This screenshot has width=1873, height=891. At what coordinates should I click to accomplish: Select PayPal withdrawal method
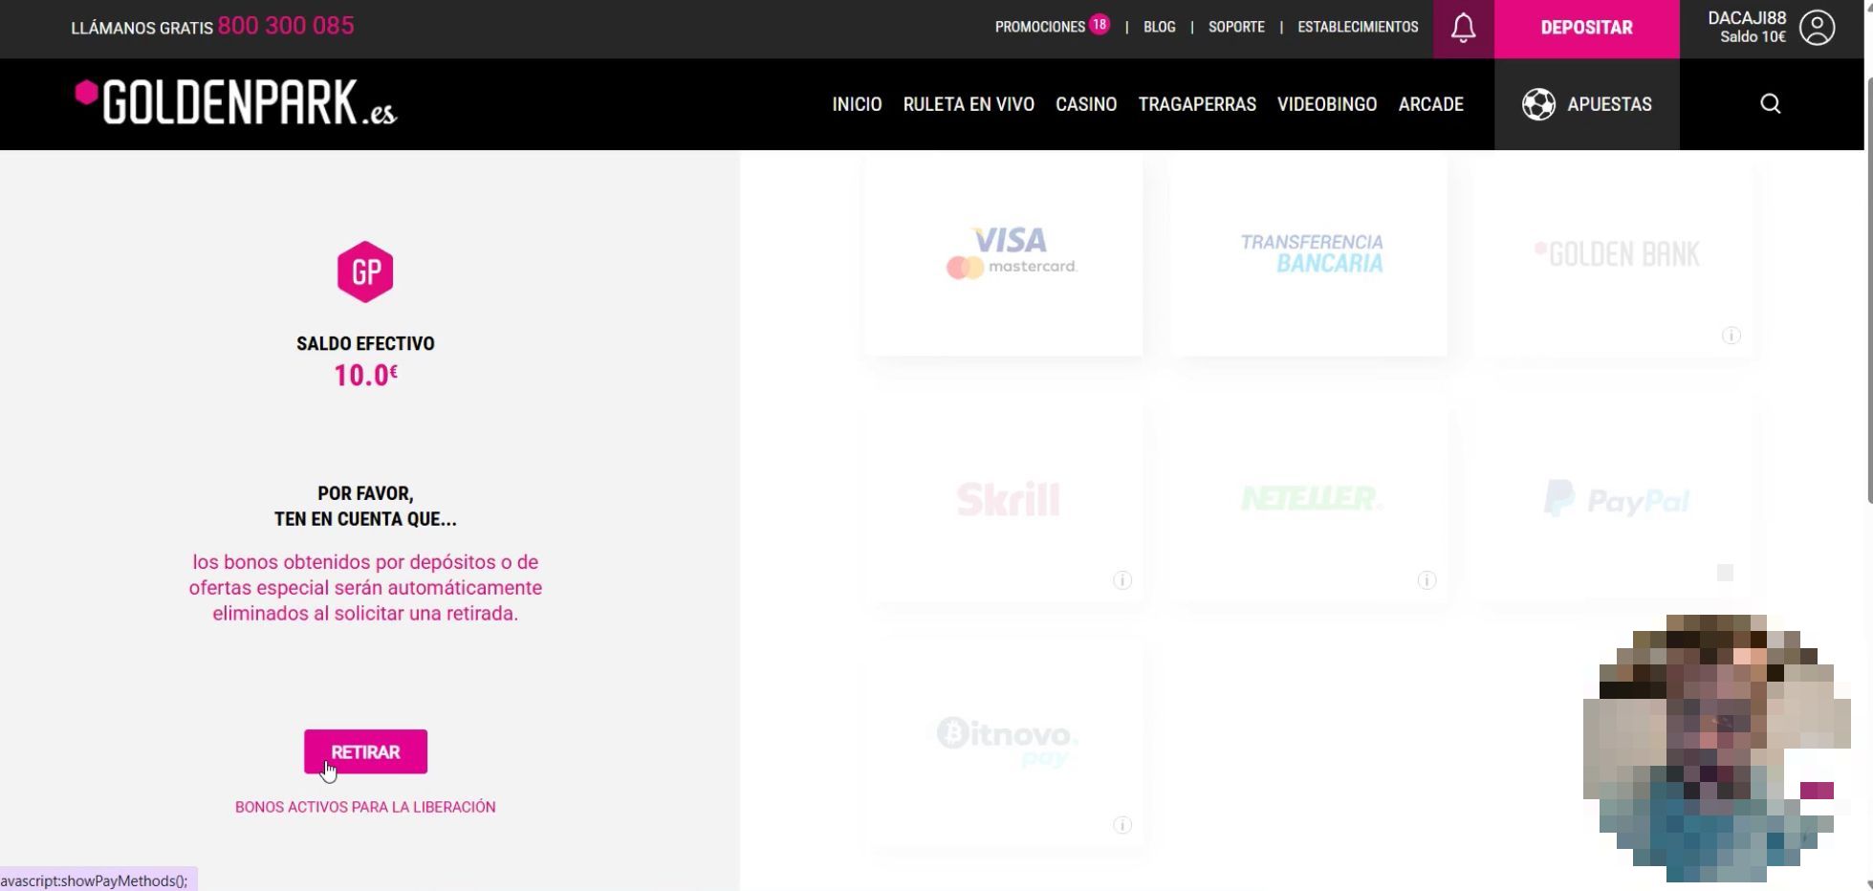pos(1616,500)
